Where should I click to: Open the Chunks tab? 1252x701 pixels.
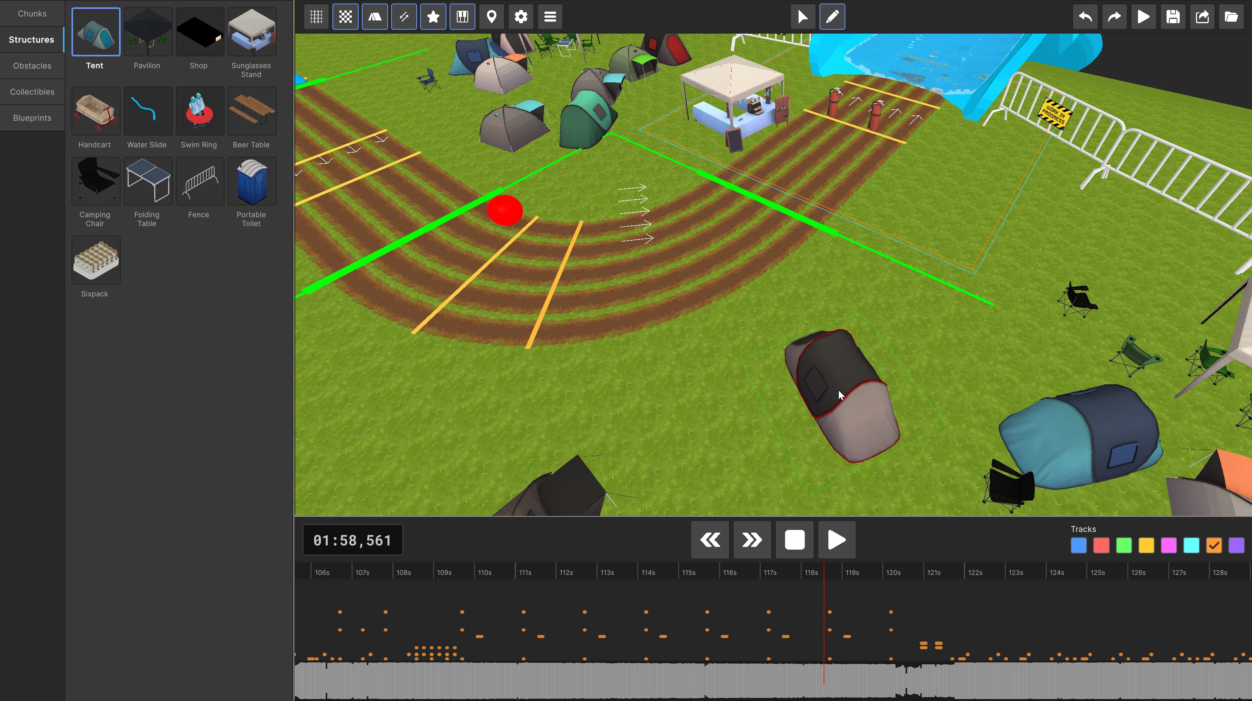point(32,14)
